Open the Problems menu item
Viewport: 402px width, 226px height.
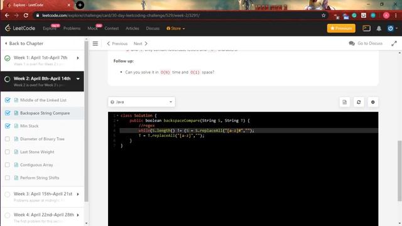pos(72,28)
